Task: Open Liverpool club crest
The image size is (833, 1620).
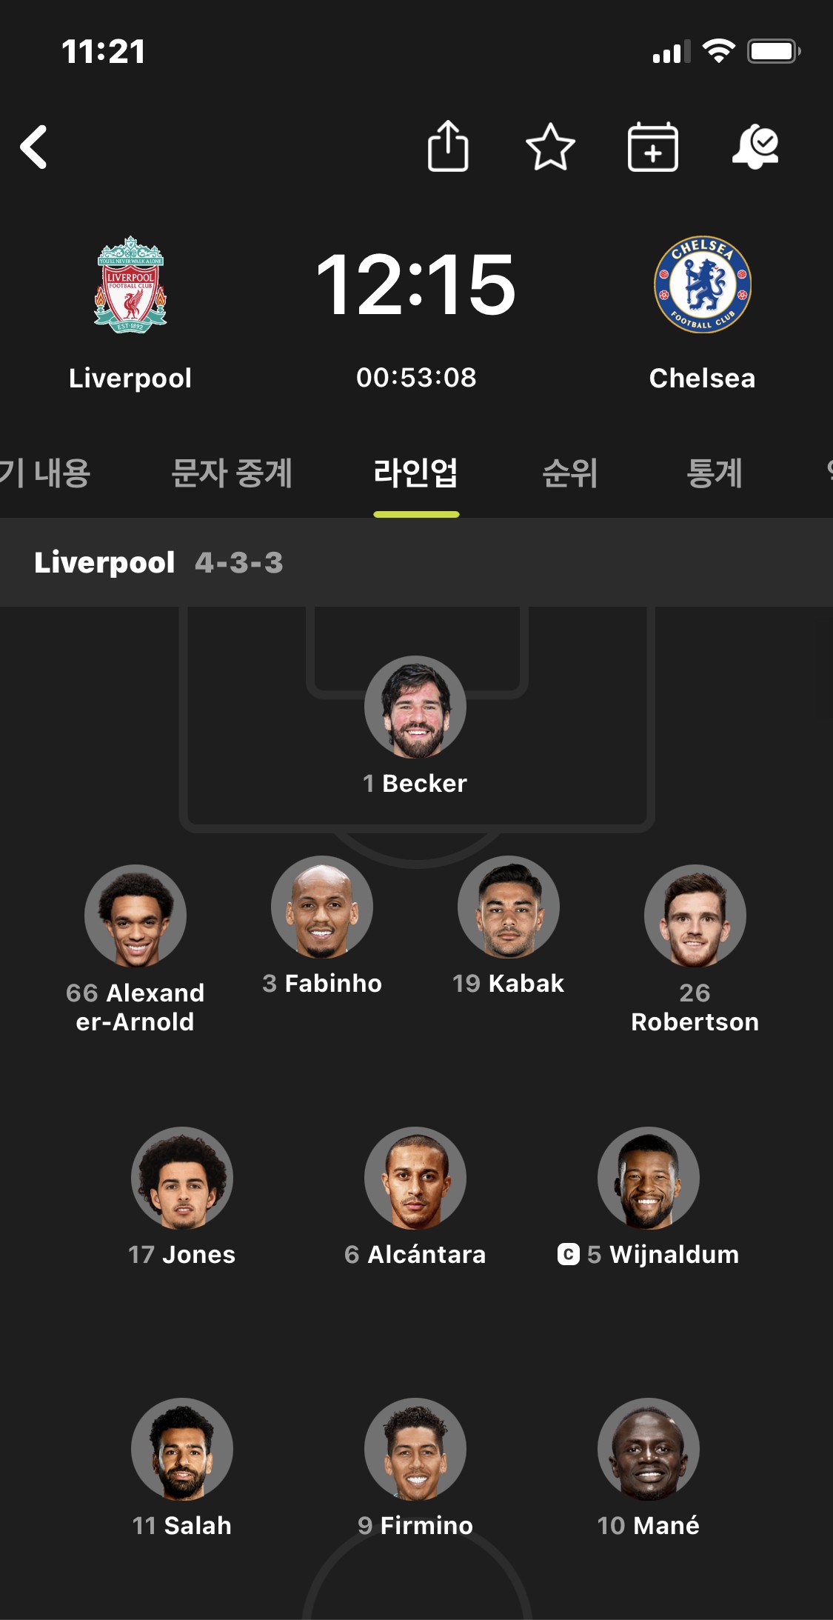Action: click(x=130, y=284)
